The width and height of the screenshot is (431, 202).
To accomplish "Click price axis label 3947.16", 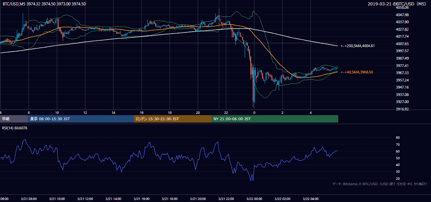I will click(402, 87).
